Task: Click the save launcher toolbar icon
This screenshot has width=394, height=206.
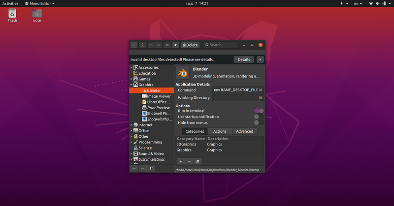Action: pyautogui.click(x=142, y=45)
